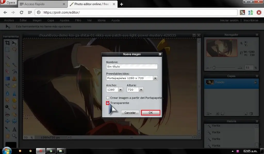Select the Color Picker eyedropper tool
The width and height of the screenshot is (264, 154).
coord(7,129)
